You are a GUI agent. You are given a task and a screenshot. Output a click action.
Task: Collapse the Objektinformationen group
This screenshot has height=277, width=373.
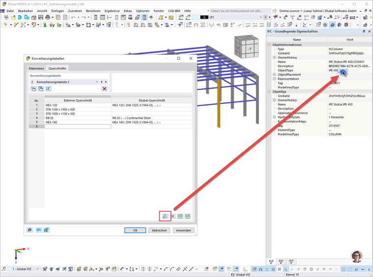click(x=269, y=45)
